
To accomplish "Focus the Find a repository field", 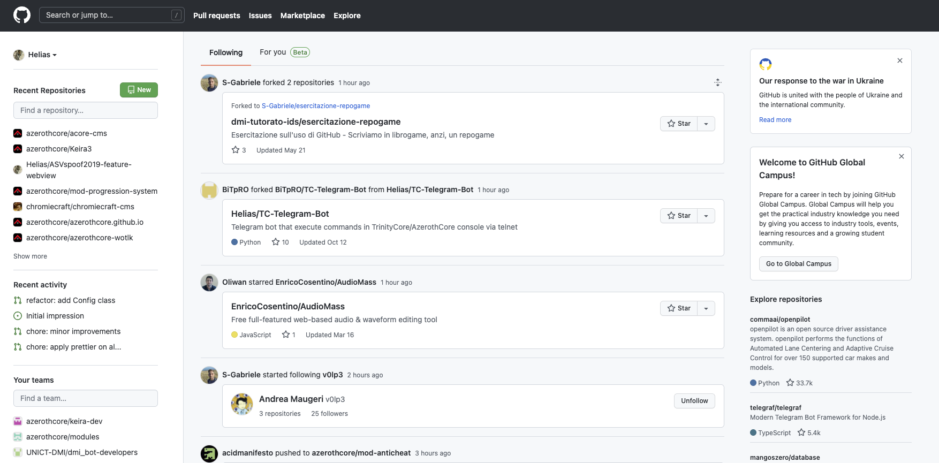I will (x=86, y=110).
